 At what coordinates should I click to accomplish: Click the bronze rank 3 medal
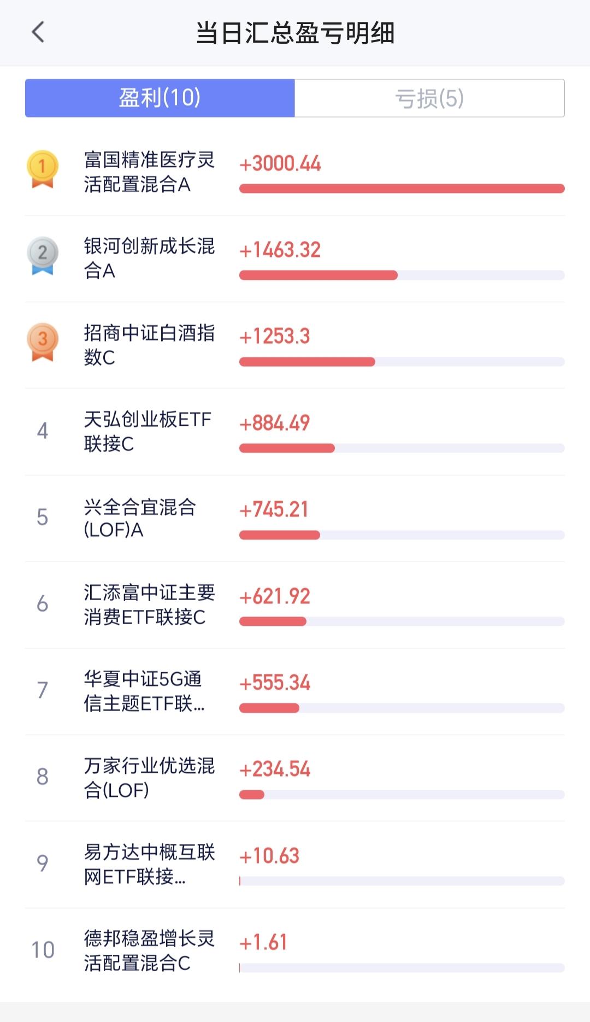[43, 342]
